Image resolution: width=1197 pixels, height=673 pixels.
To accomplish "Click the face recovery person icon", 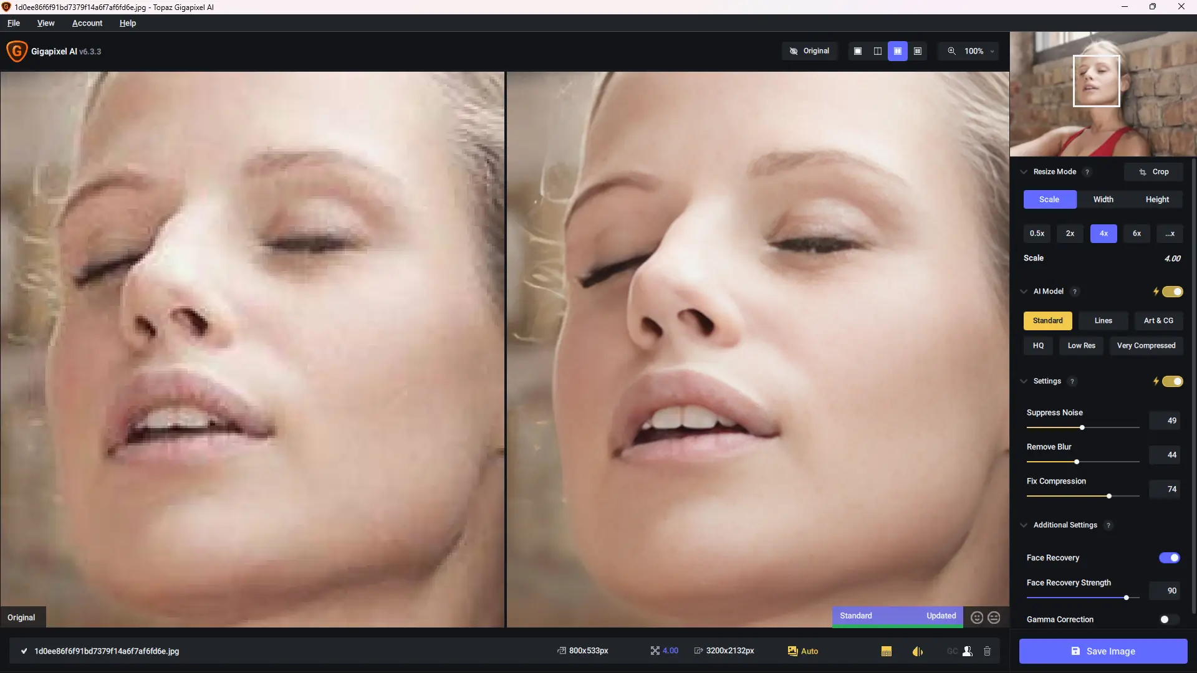I will point(968,651).
